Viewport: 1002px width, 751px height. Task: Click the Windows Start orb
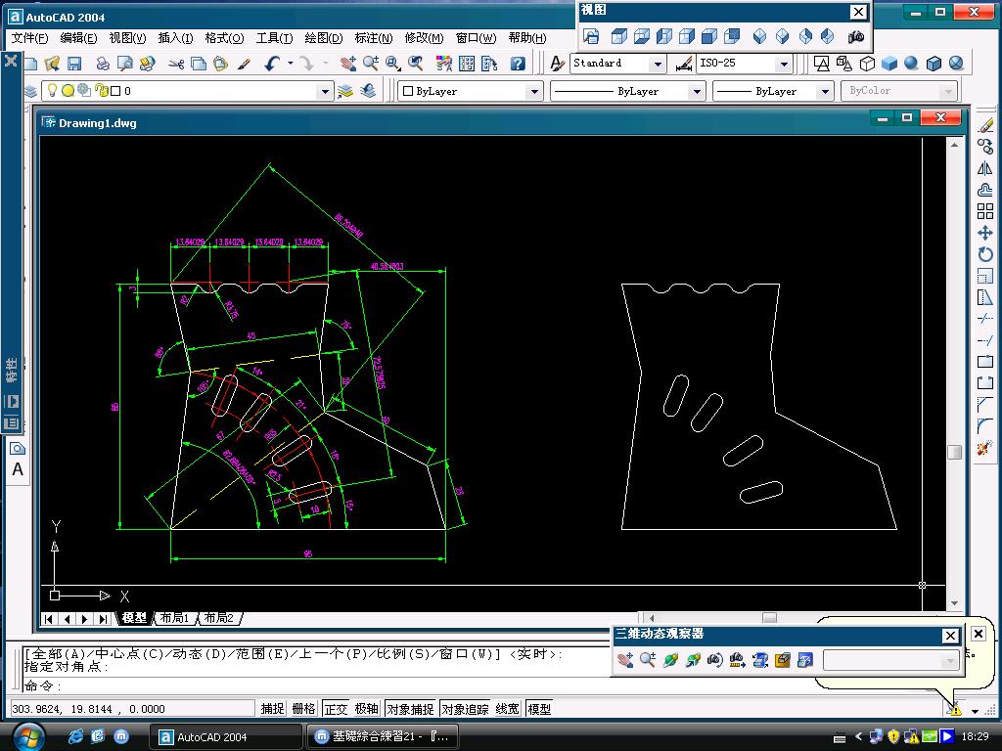(28, 736)
